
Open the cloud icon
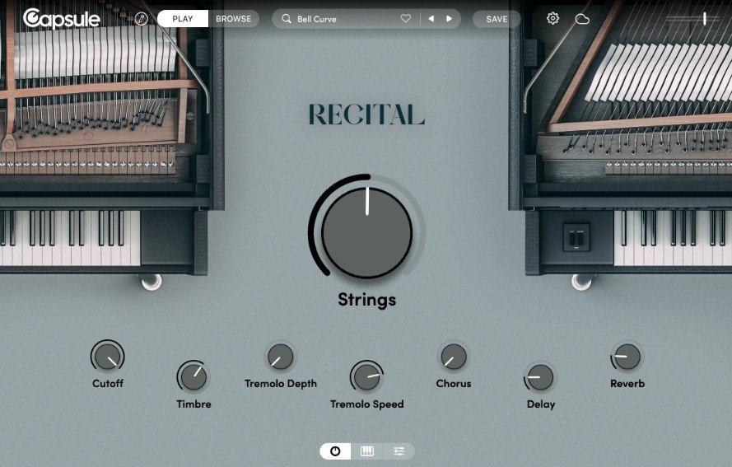[582, 19]
